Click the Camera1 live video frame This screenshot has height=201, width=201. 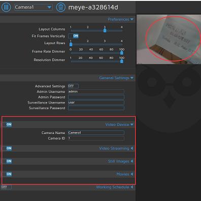point(169,40)
